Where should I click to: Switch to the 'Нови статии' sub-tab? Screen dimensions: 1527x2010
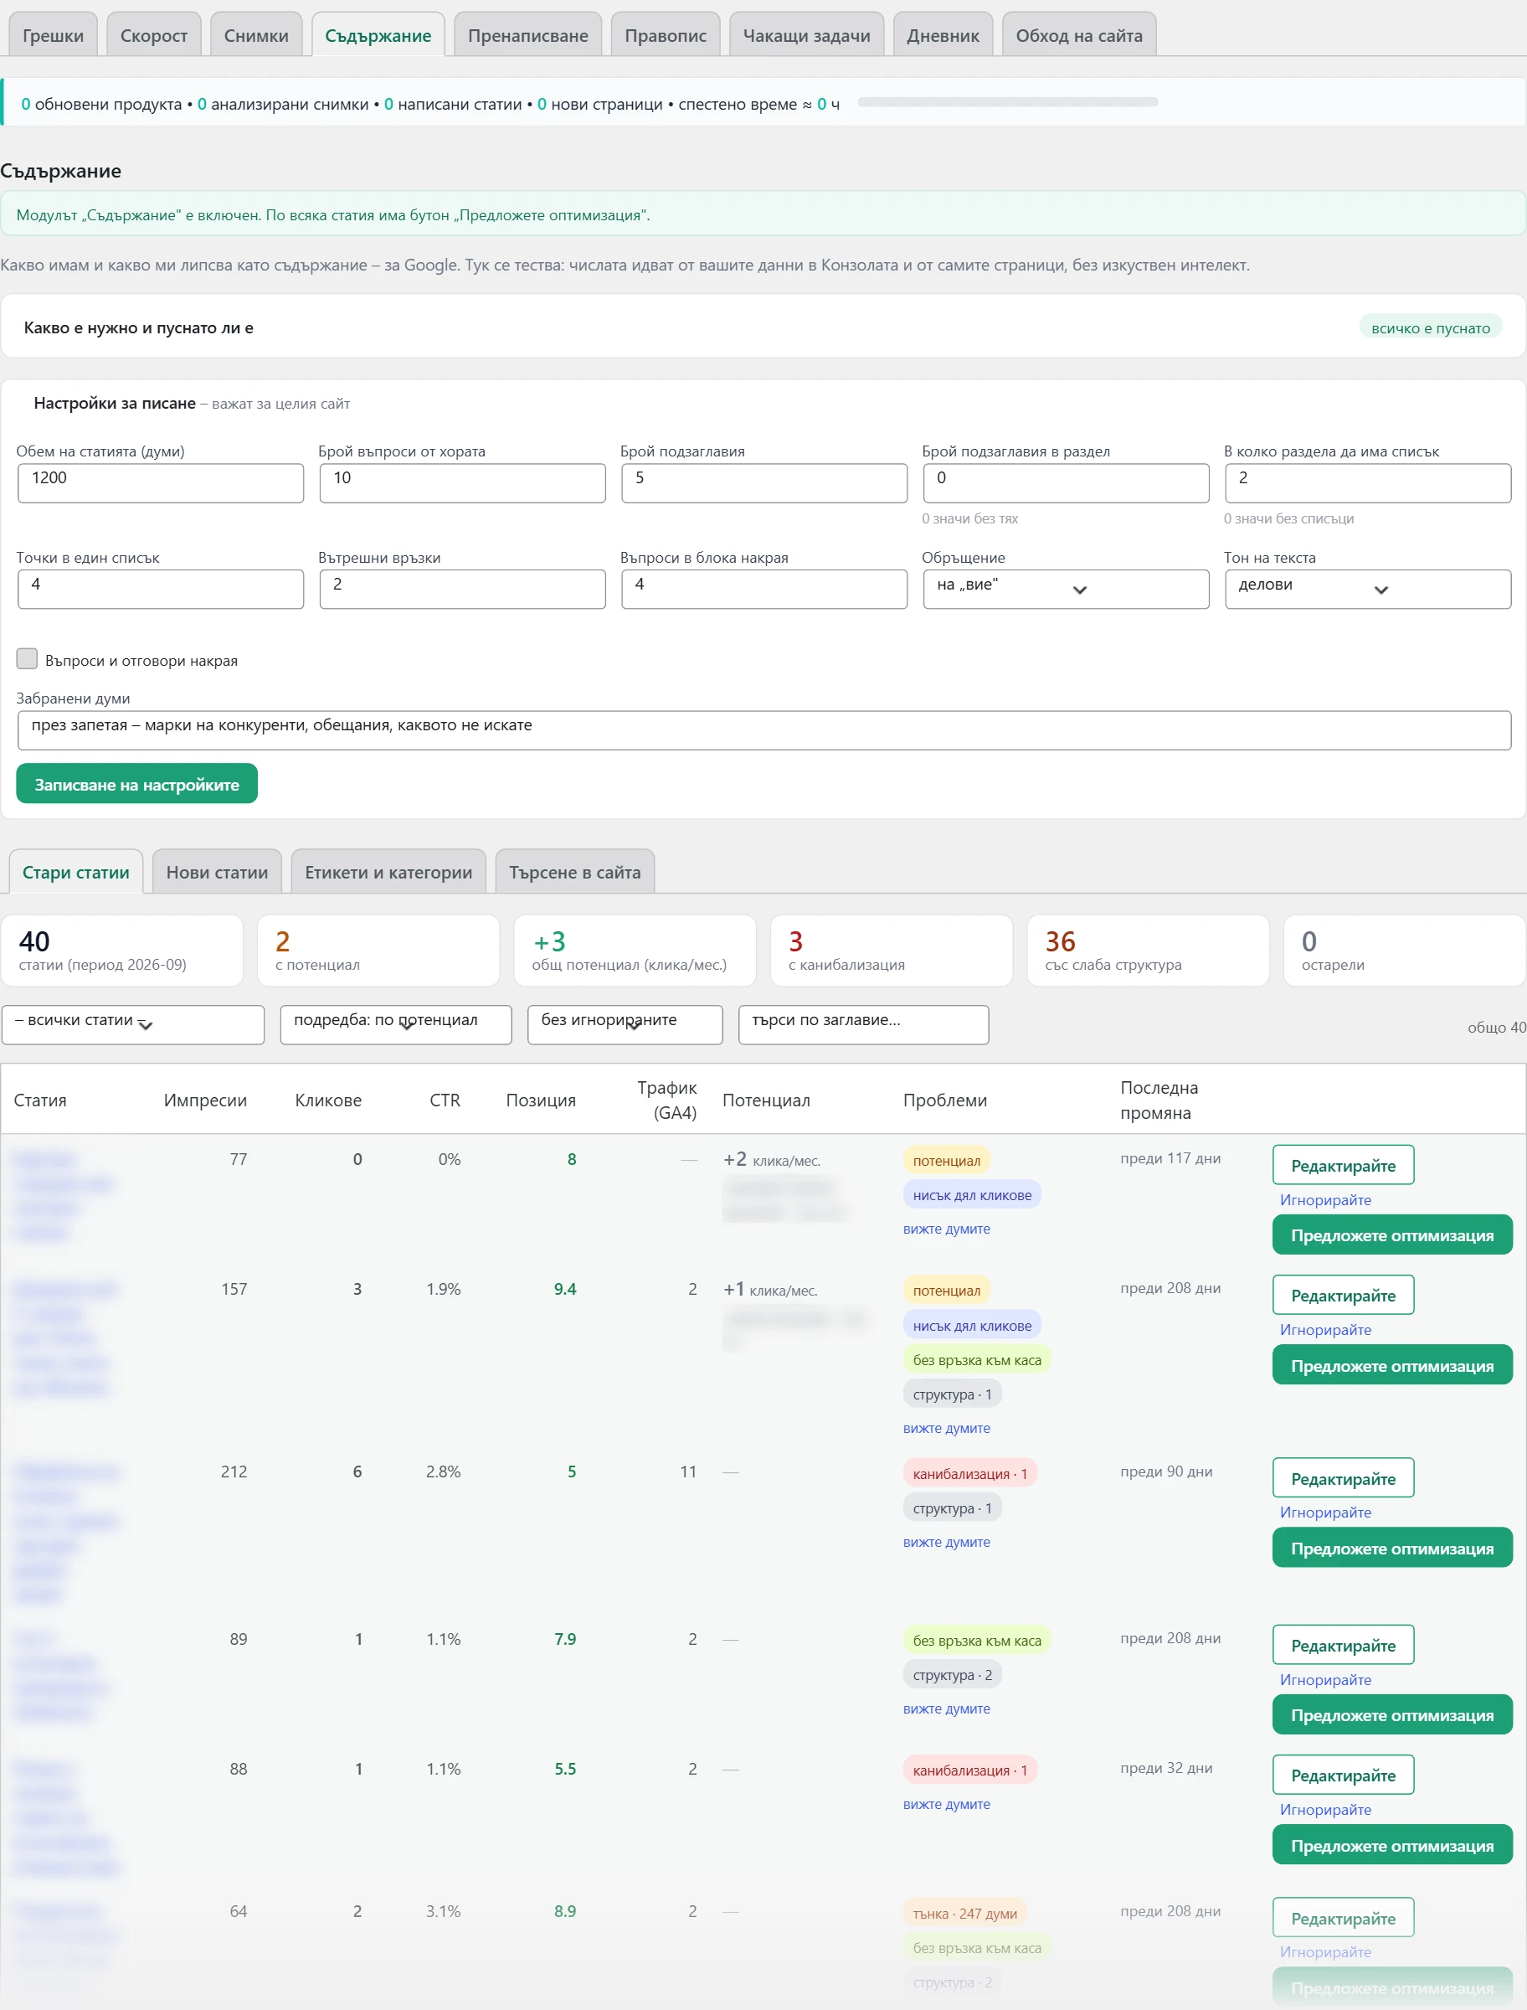click(217, 872)
